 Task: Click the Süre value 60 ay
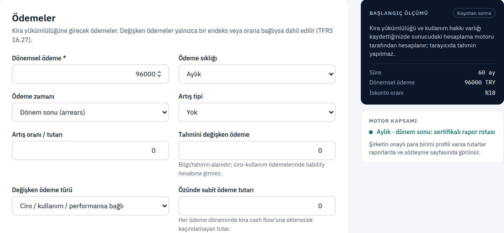[x=486, y=73]
